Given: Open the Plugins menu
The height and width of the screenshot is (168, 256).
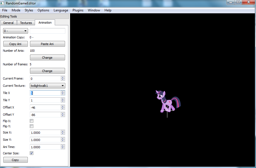Looking at the screenshot, I should pos(78,10).
